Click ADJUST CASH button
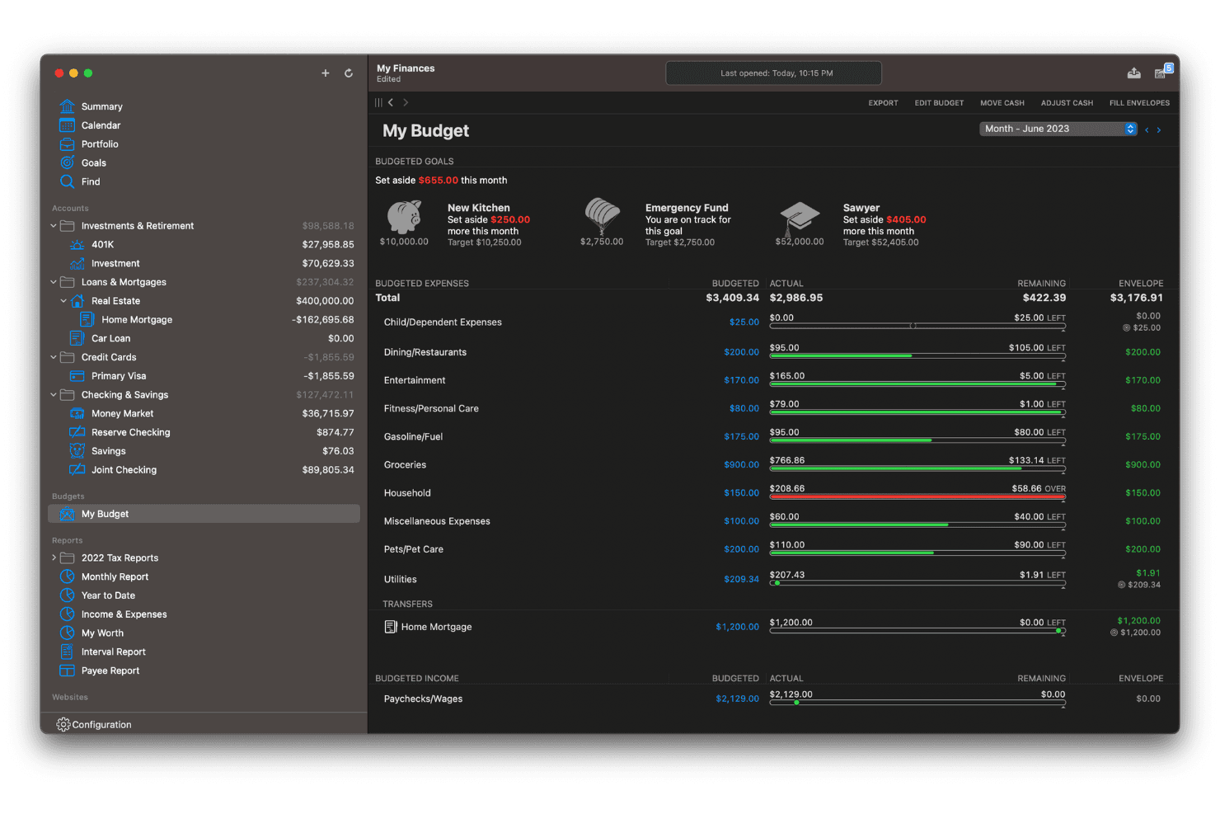The image size is (1220, 814). tap(1067, 103)
